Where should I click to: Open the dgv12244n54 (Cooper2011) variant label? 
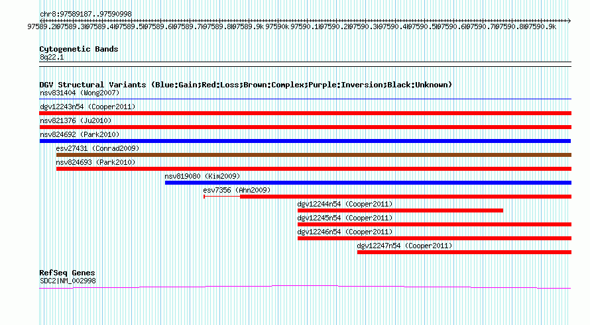(345, 204)
